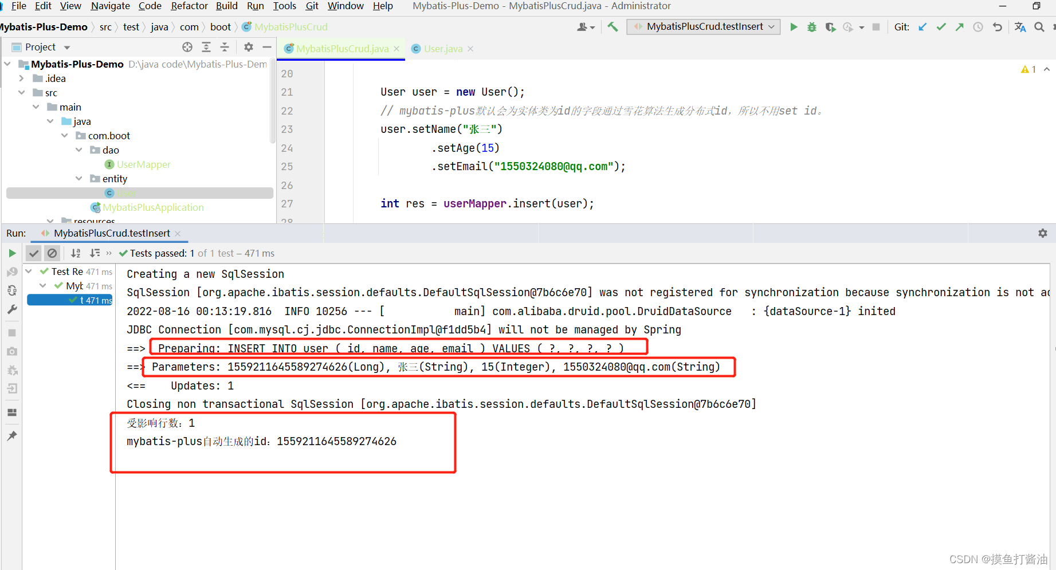Open Search Everywhere magnifier icon
Screen dimensions: 1056x570
1039,27
